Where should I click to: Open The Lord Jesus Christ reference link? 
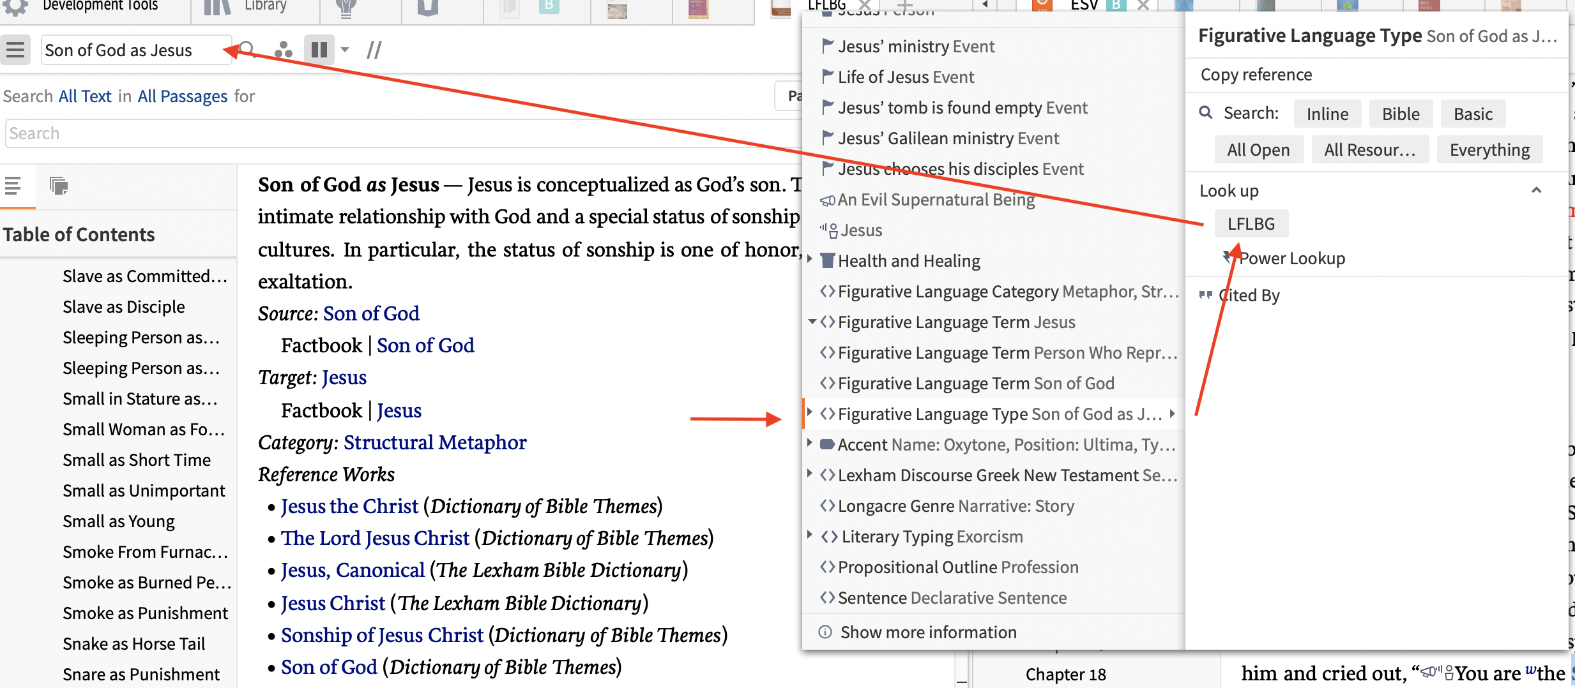(375, 538)
